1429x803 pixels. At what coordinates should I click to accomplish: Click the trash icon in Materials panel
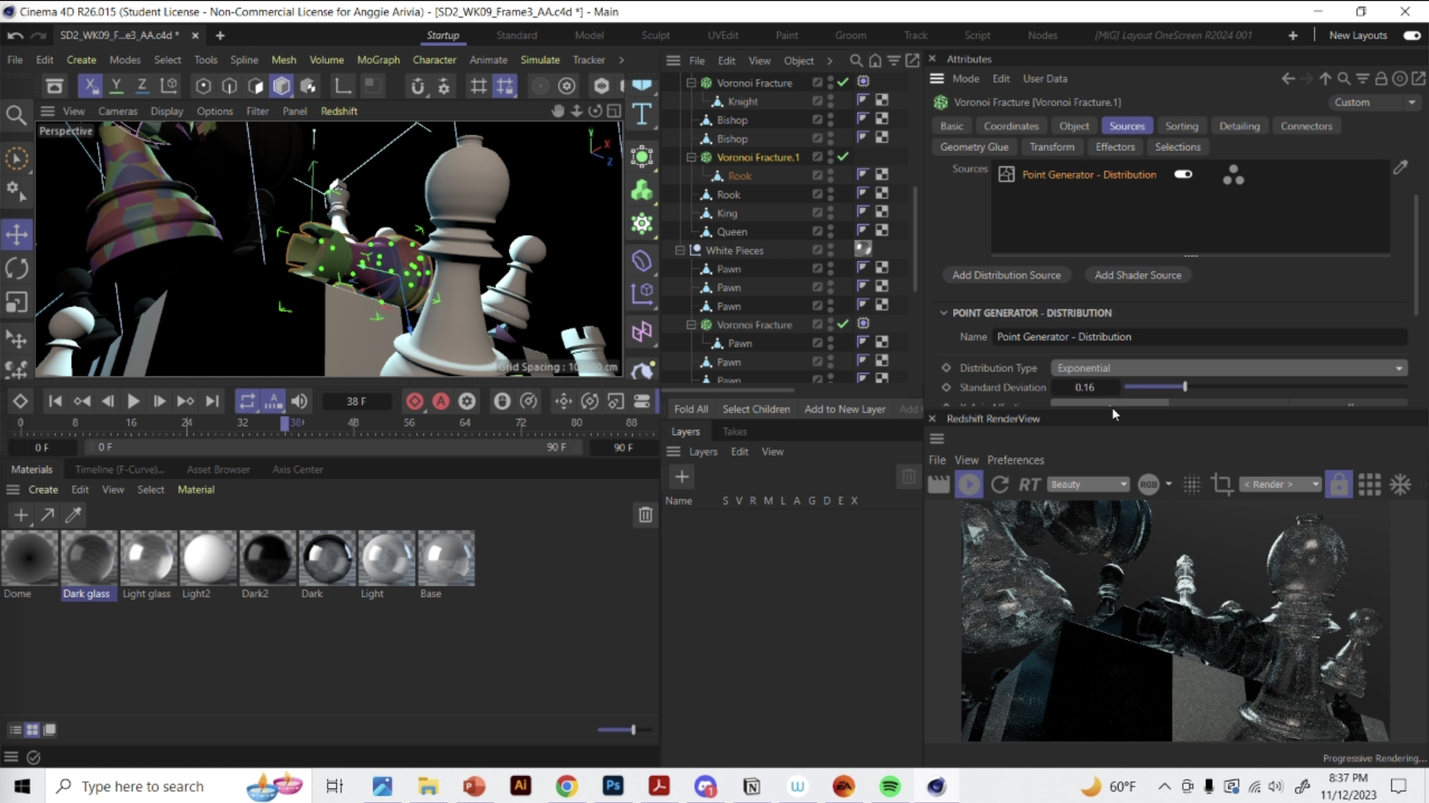tap(645, 515)
